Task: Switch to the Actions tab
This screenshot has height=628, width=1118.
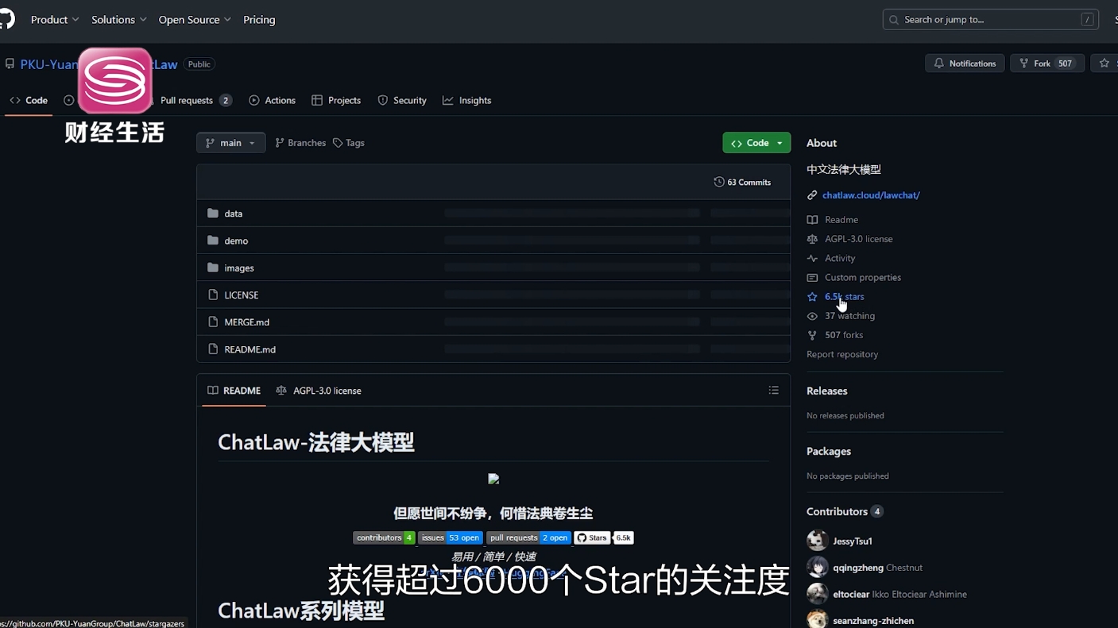Action: [272, 100]
